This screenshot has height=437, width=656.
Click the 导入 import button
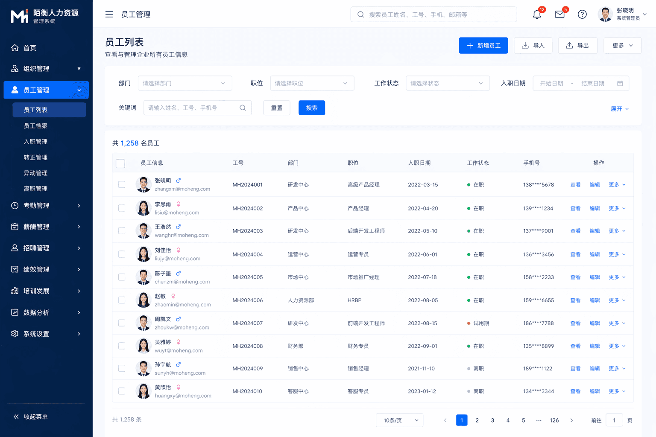(x=533, y=46)
